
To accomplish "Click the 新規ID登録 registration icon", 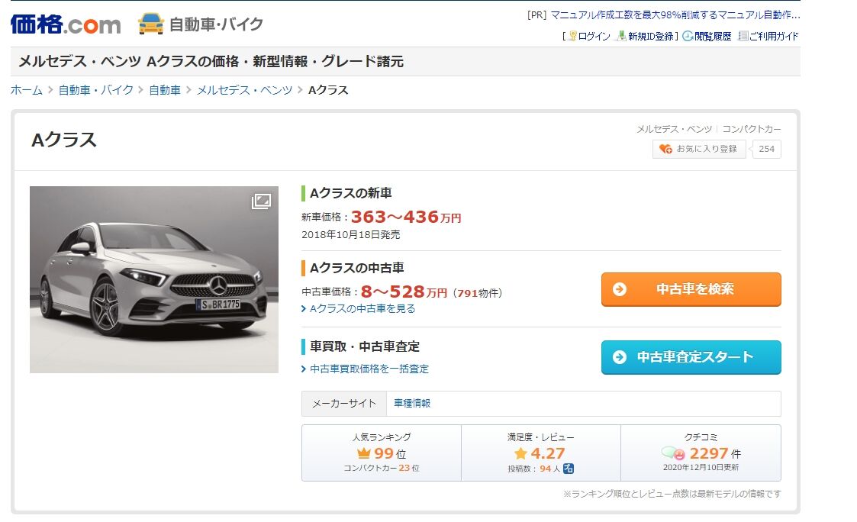I will pos(622,36).
